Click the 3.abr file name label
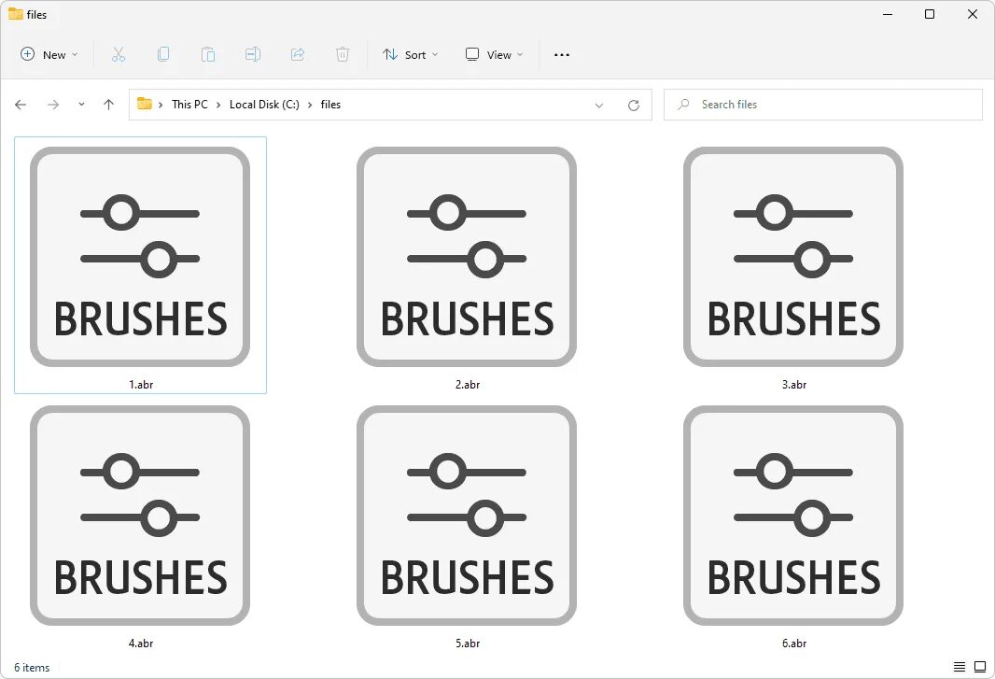The image size is (995, 679). 793,384
